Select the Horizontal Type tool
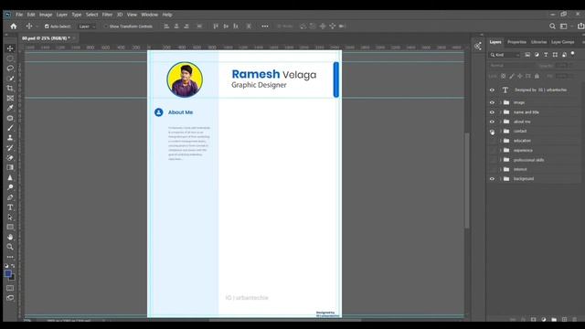Viewport: 585px width, 329px height. (x=10, y=207)
